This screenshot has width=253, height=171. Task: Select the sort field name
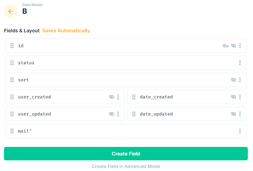point(23,80)
